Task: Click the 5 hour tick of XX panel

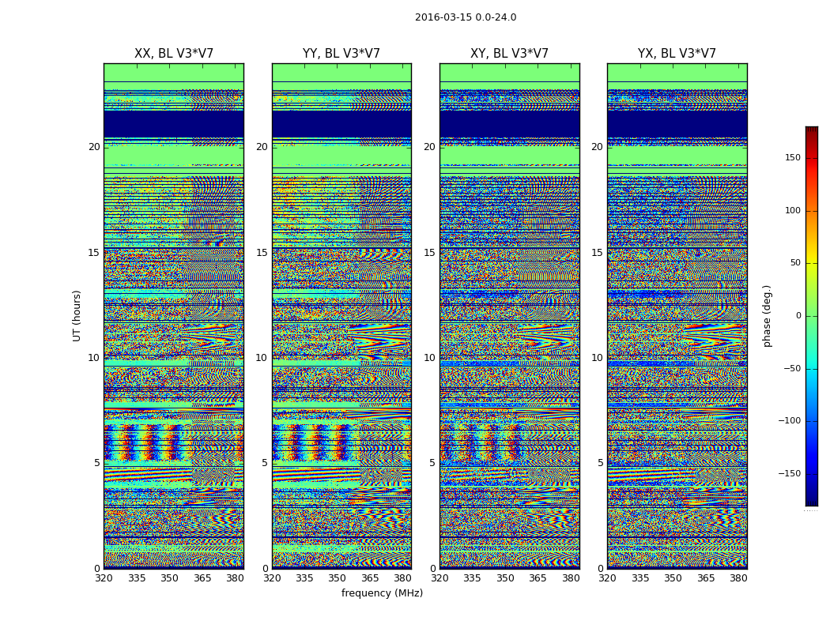Action: [97, 463]
